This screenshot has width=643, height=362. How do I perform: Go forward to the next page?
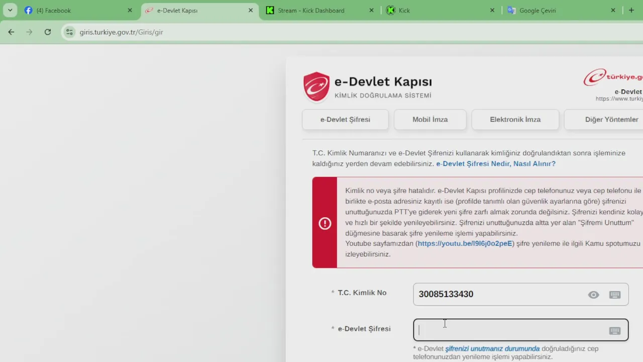tap(29, 32)
